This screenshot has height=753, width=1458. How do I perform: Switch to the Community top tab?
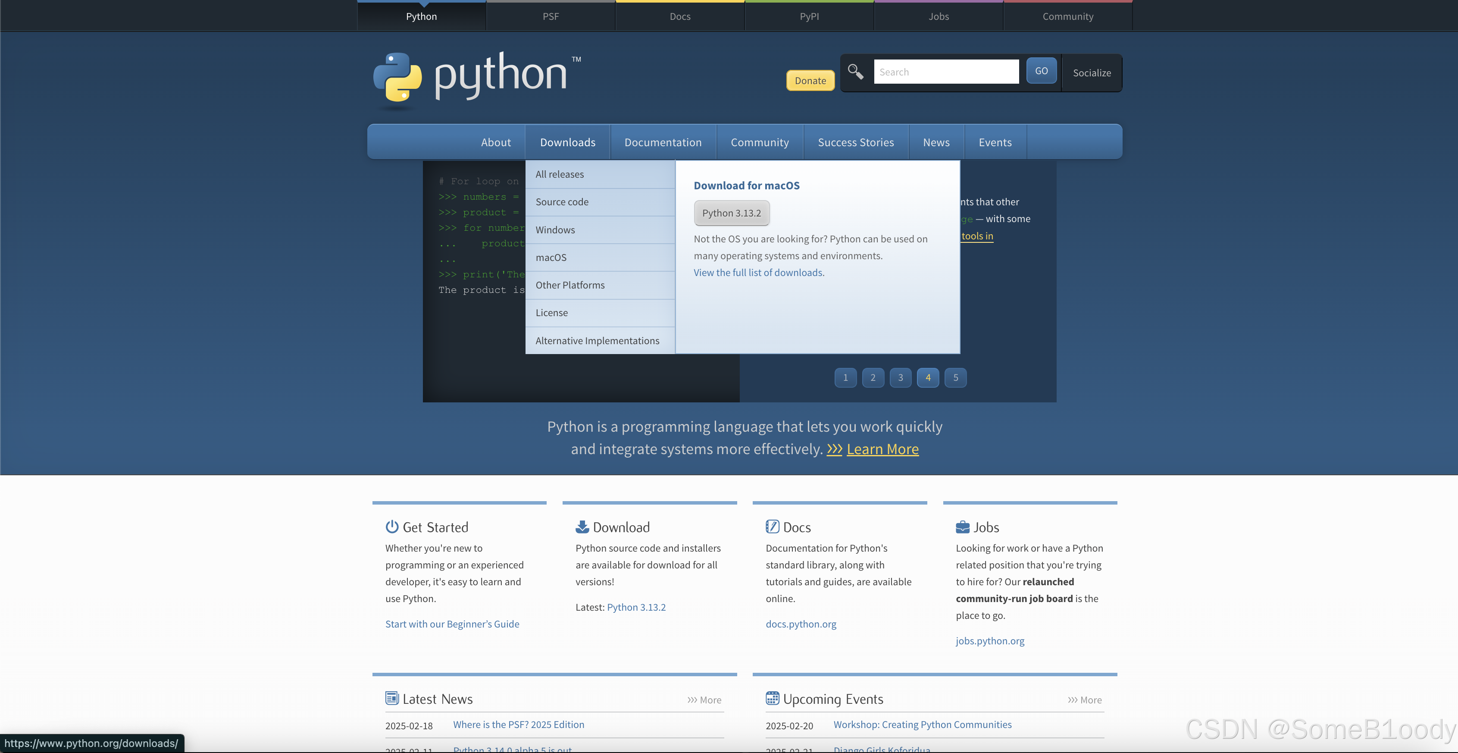[1068, 16]
